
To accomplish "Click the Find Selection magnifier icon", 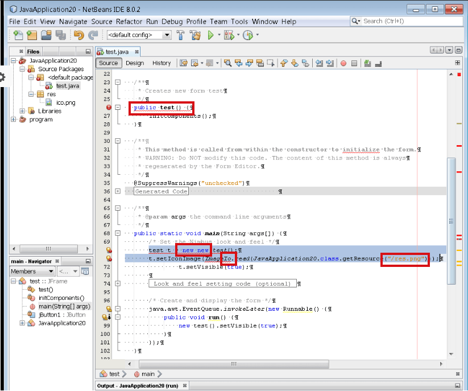I will pyautogui.click(x=227, y=63).
